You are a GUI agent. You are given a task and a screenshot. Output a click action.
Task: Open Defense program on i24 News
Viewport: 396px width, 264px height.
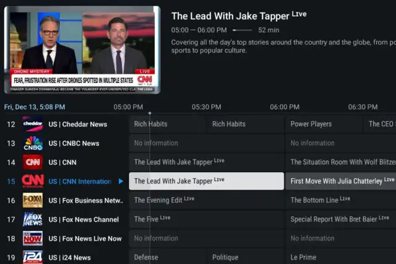(168, 257)
